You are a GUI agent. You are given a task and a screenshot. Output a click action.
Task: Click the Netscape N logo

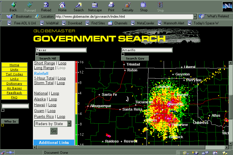tap(227, 6)
